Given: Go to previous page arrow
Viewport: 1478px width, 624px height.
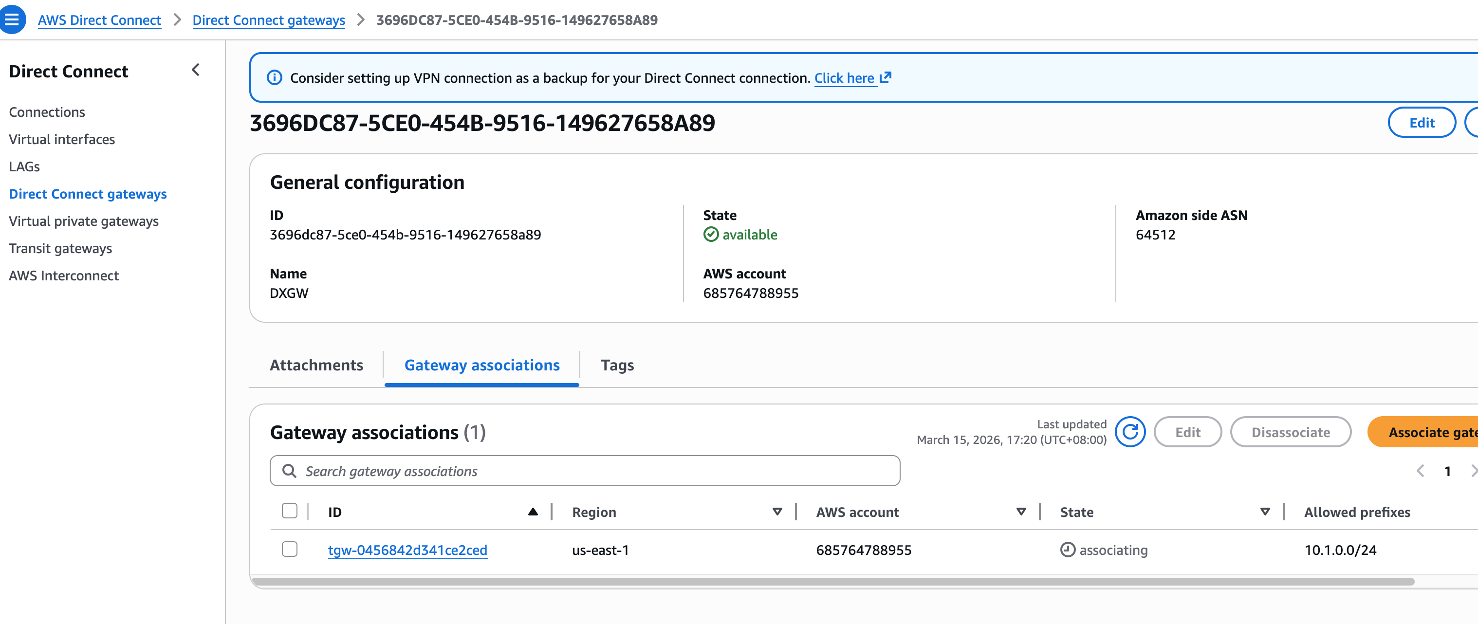Looking at the screenshot, I should click(1420, 471).
